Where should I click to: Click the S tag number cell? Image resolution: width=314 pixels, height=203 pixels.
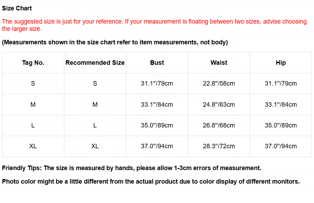click(33, 83)
